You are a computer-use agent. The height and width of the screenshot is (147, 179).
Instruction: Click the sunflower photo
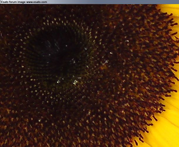89,76
